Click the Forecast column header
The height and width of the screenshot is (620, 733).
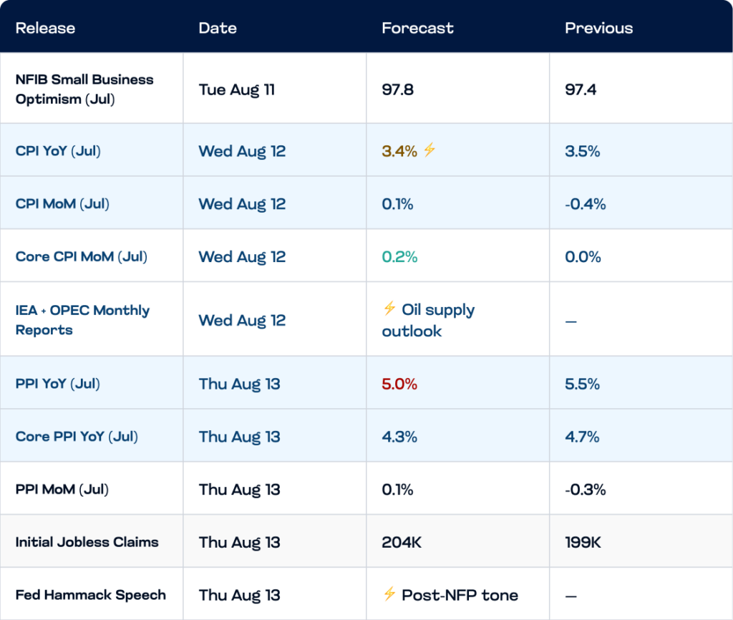pyautogui.click(x=417, y=28)
